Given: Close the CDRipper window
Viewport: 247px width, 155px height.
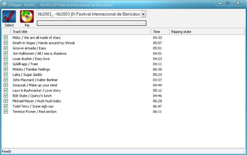Looking at the screenshot, I should tap(238, 3).
